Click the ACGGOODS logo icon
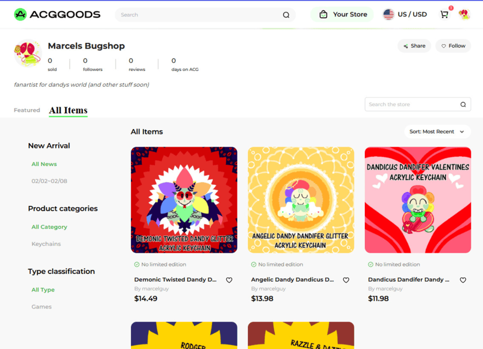Viewport: 483px width, 349px height. (21, 15)
